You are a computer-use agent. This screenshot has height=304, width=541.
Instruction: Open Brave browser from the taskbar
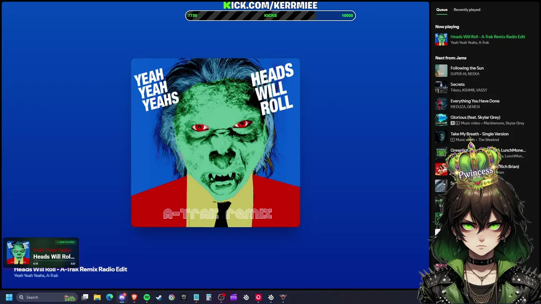134,297
